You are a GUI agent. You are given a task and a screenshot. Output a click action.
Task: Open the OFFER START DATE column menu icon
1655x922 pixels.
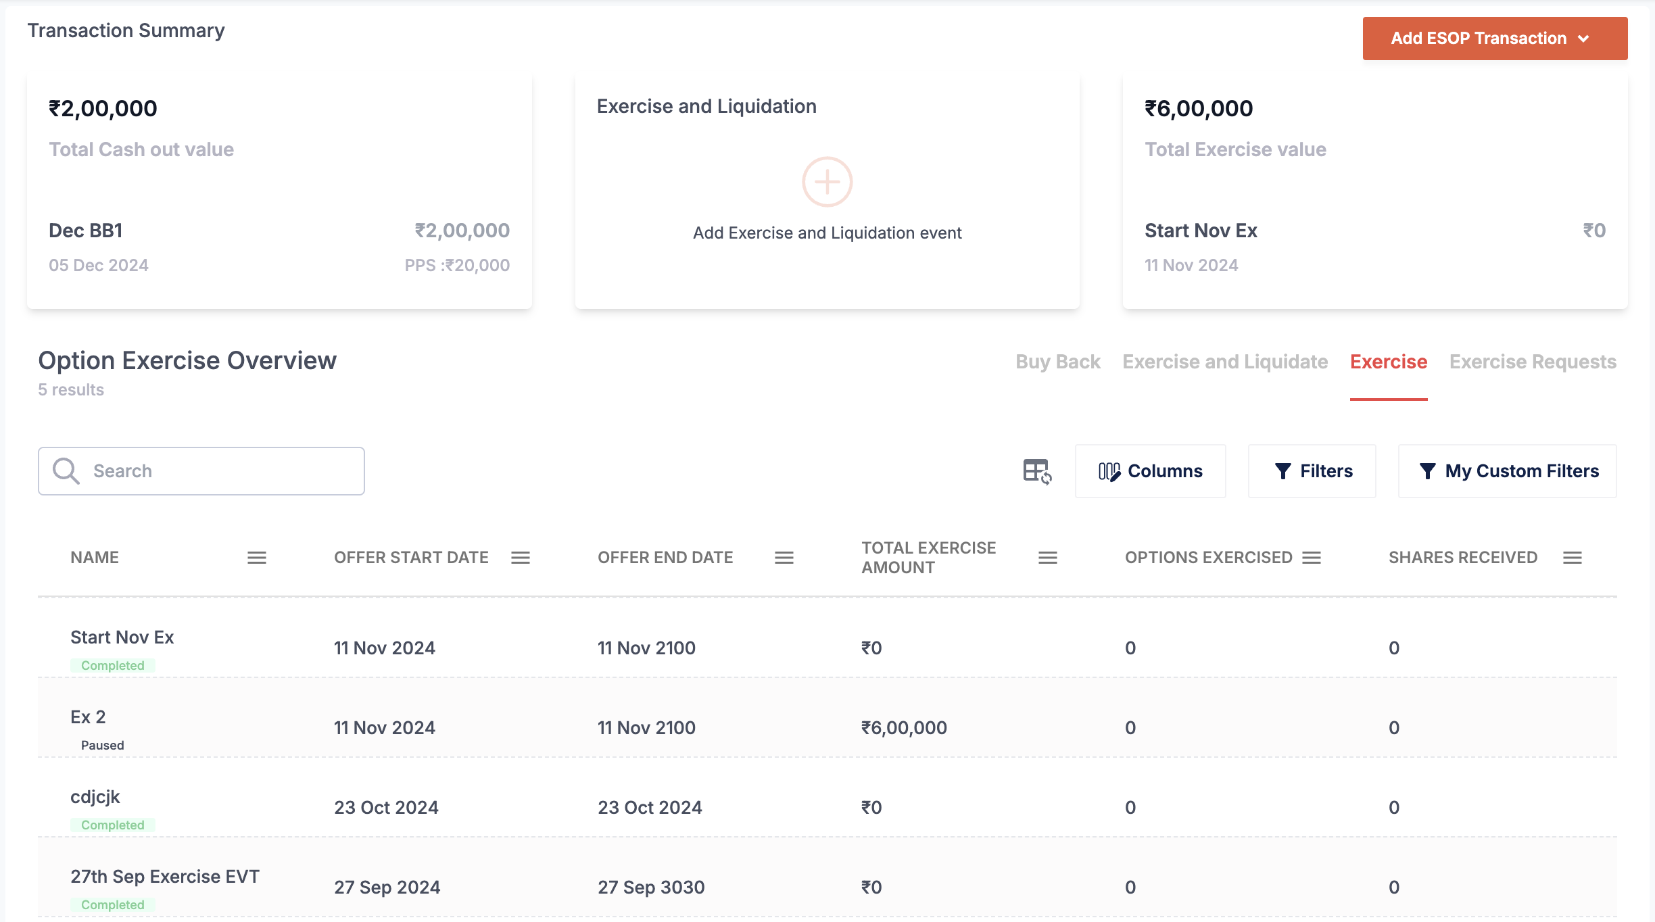520,558
